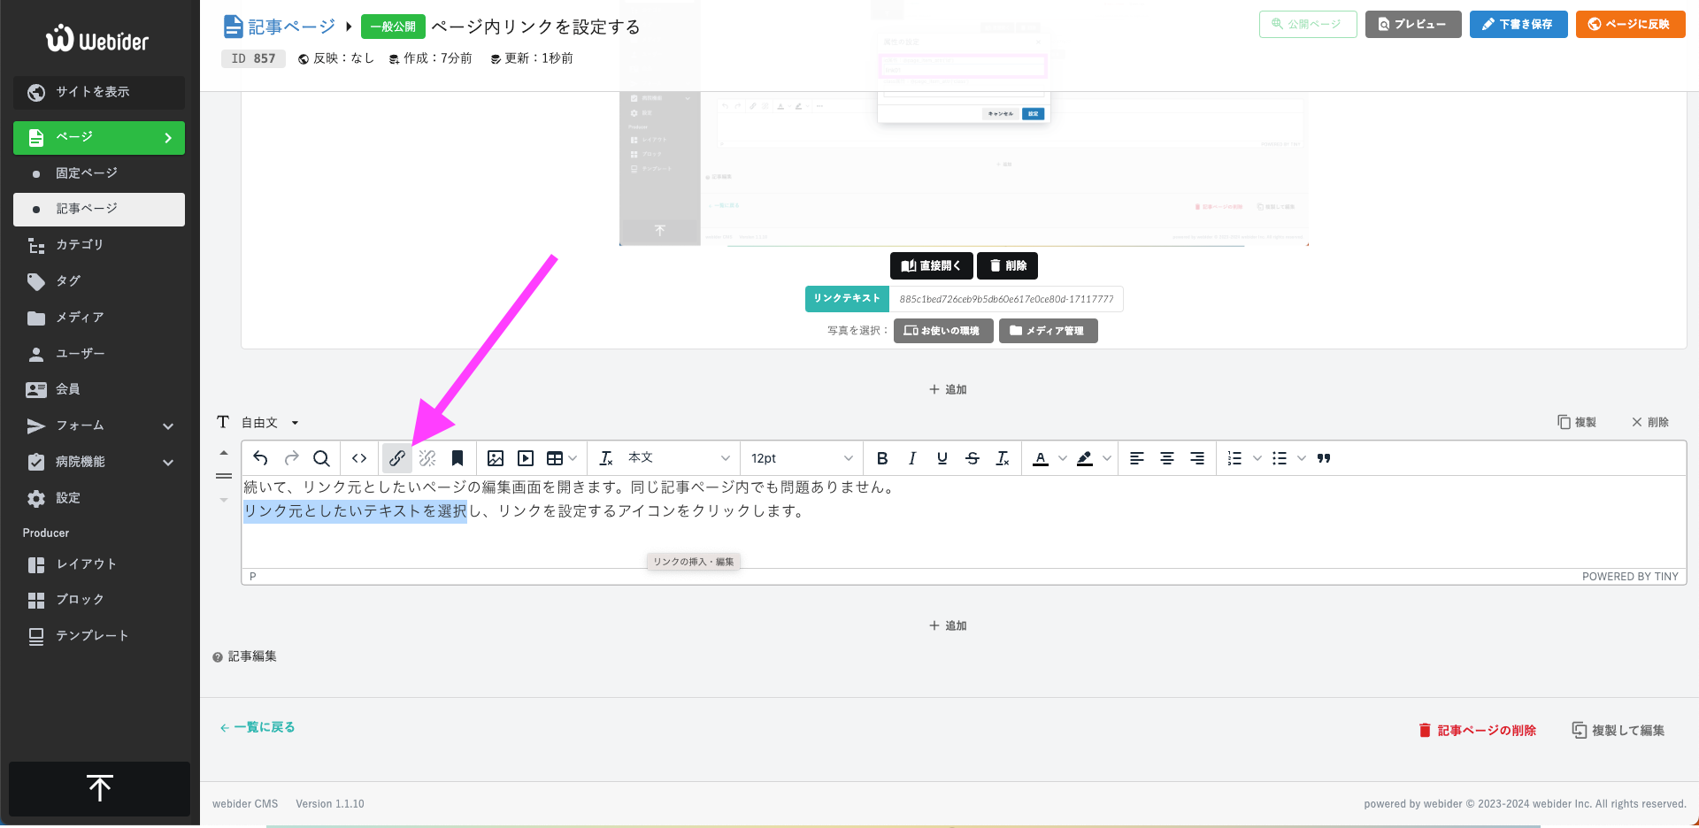The width and height of the screenshot is (1699, 828).
Task: Open the 本文 paragraph style dropdown
Action: pos(678,458)
